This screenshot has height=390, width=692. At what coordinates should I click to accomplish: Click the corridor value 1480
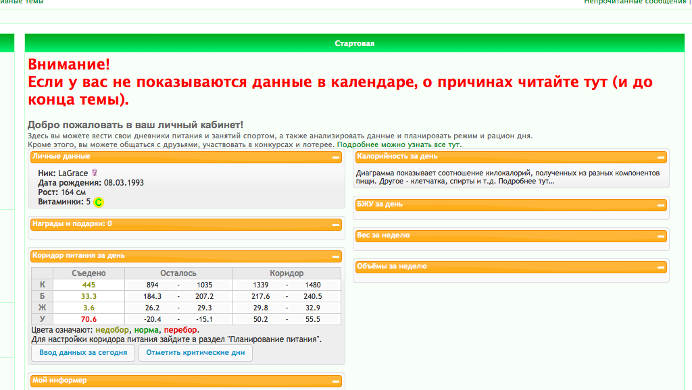[x=312, y=285]
